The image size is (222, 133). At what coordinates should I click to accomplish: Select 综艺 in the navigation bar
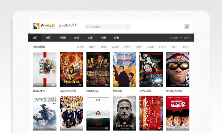pyautogui.click(x=77, y=38)
